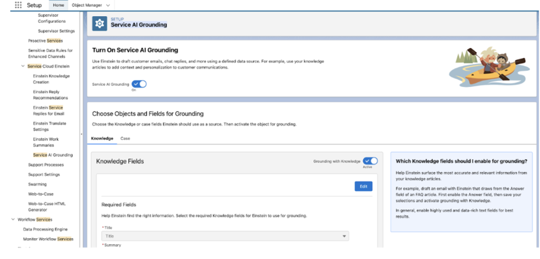Screen dimensions: 540x259
Task: Open Support Processes
Action: pos(46,165)
